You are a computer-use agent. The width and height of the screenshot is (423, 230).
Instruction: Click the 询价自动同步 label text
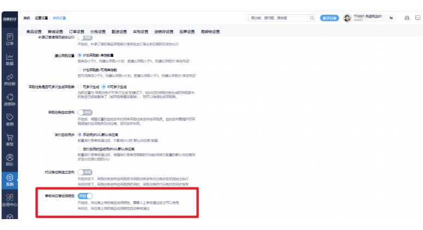[64, 134]
